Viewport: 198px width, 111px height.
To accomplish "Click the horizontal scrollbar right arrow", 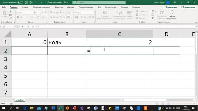I will click(x=194, y=100).
